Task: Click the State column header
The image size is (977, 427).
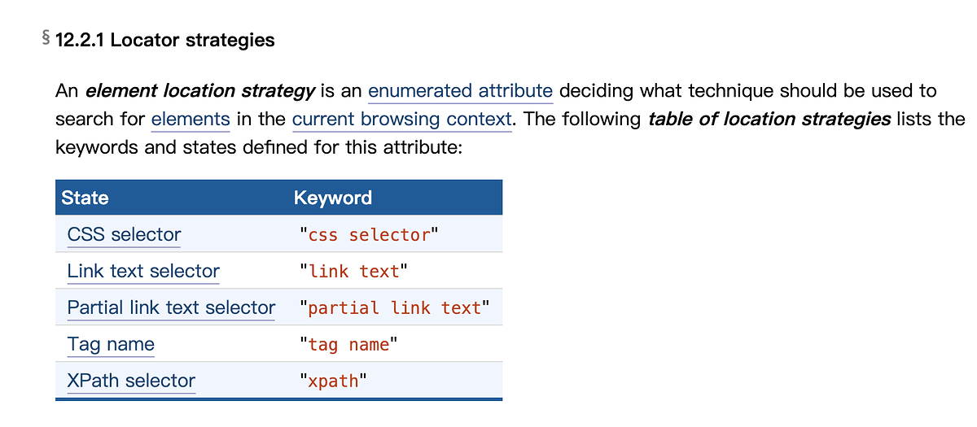Action: pyautogui.click(x=85, y=198)
